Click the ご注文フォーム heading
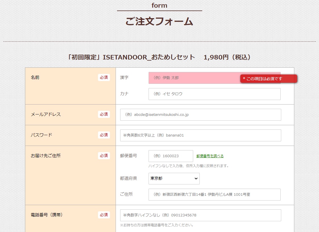 click(159, 22)
